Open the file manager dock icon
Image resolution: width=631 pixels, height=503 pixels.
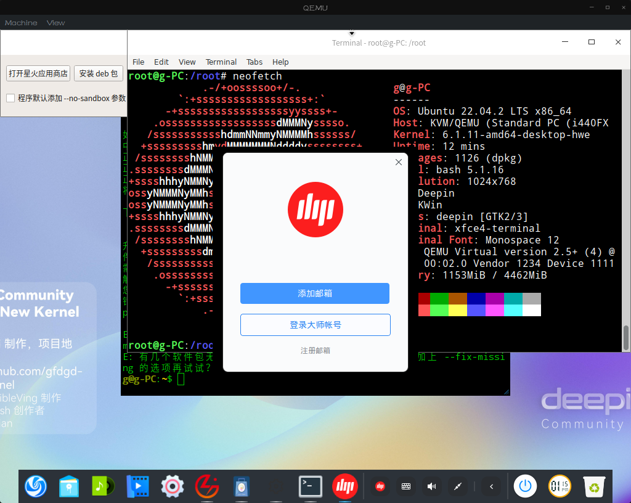click(x=69, y=486)
